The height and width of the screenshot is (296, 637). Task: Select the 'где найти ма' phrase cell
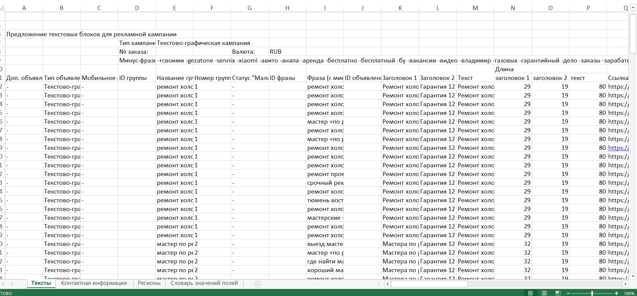point(325,261)
